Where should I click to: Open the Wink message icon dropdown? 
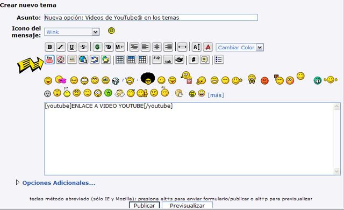pyautogui.click(x=71, y=32)
